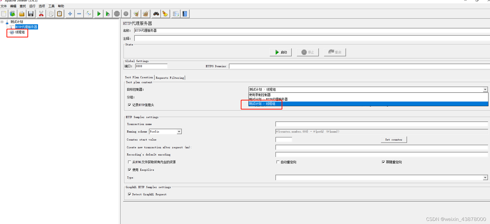Select 线程组 in the tree
Image resolution: width=490 pixels, height=224 pixels.
click(x=20, y=32)
